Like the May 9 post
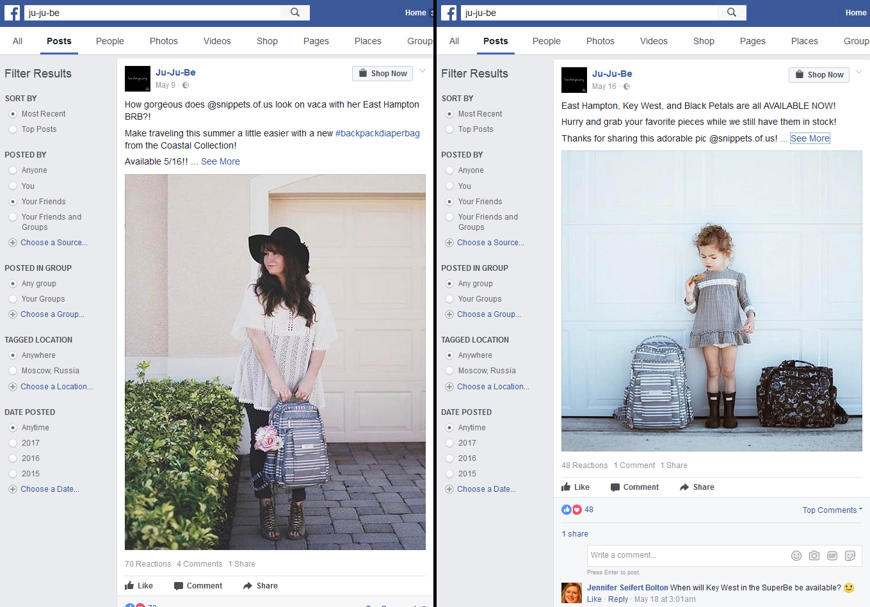Screen dimensions: 870x607 pyautogui.click(x=139, y=586)
